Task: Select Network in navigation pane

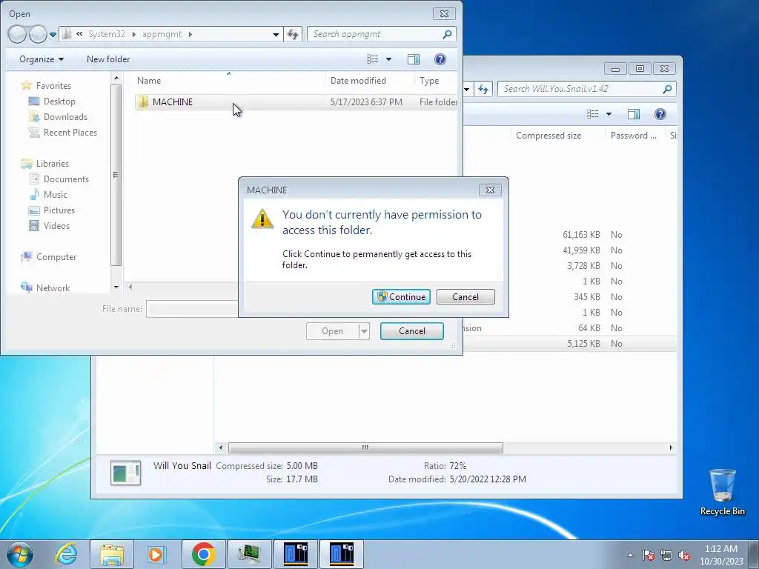Action: point(53,288)
